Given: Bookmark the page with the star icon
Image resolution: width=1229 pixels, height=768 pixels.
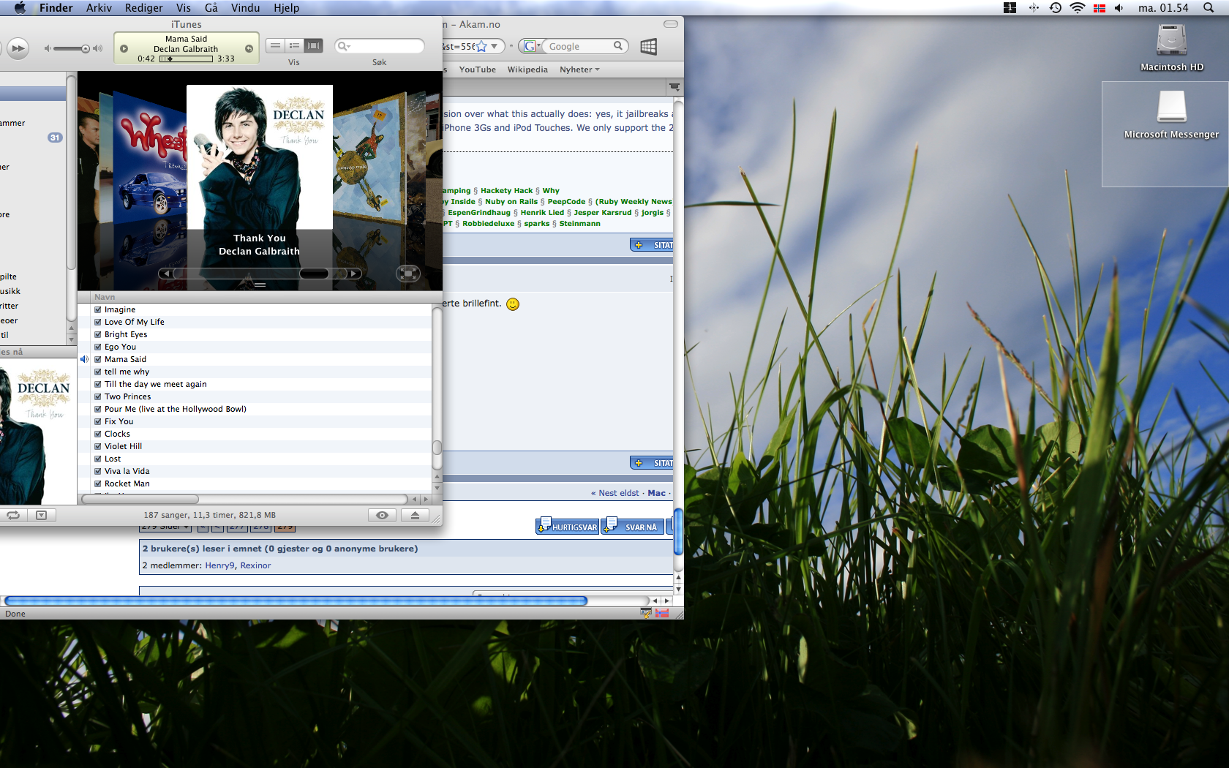Looking at the screenshot, I should 481,46.
